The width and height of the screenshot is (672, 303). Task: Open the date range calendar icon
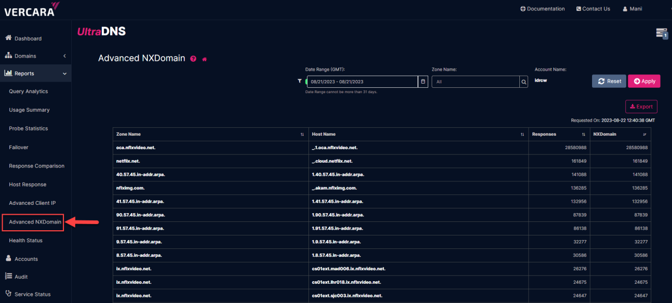coord(423,82)
